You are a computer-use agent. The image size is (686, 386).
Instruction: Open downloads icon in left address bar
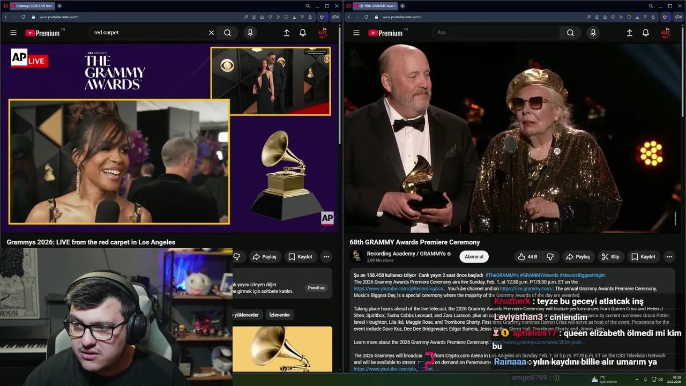[x=294, y=17]
